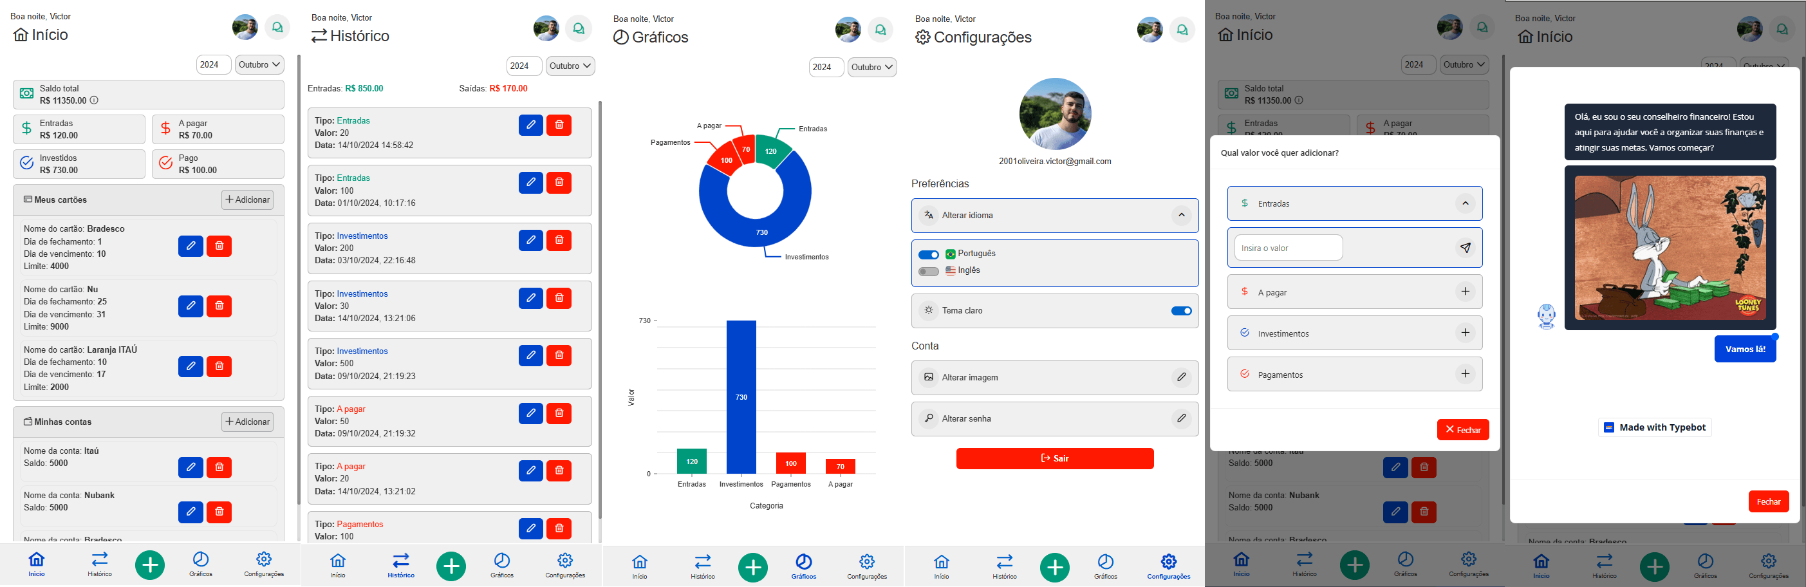Viewport: 1806px width, 587px height.
Task: Click pencil icon on Alterar imagem row
Action: pos(1181,377)
